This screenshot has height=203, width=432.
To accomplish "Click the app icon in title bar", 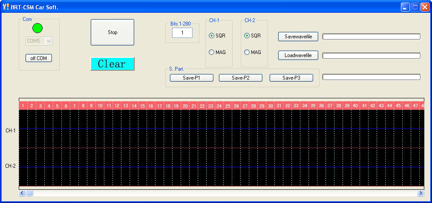I will pyautogui.click(x=6, y=7).
